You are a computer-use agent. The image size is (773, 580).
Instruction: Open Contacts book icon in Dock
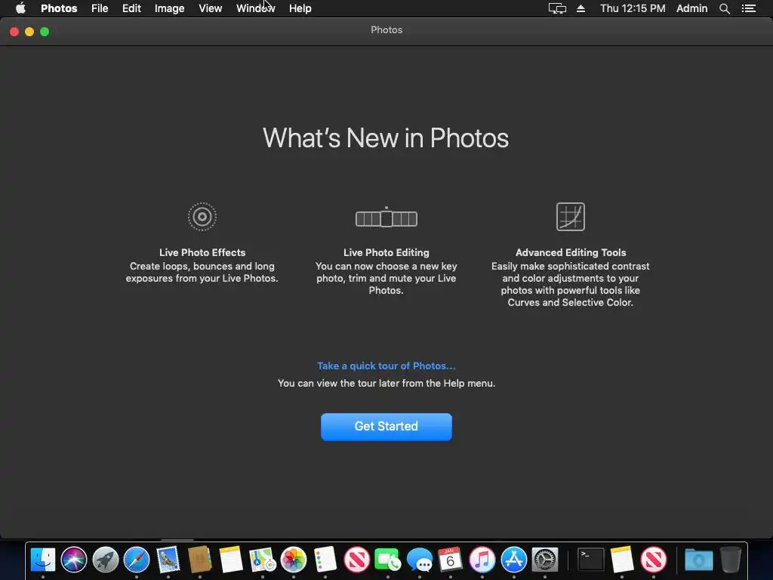pos(199,560)
